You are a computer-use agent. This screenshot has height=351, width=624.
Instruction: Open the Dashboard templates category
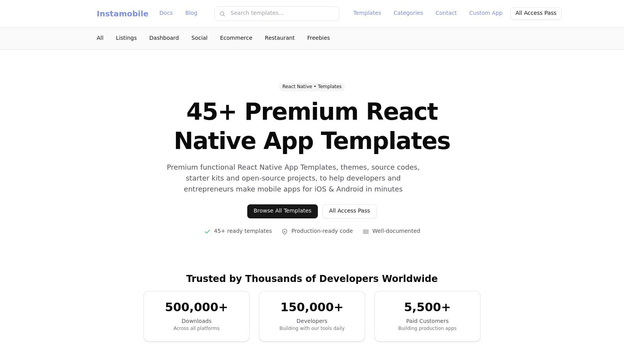click(x=164, y=38)
